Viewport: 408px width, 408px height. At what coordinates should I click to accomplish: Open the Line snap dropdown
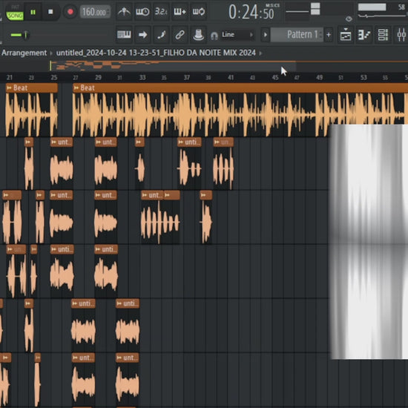237,35
